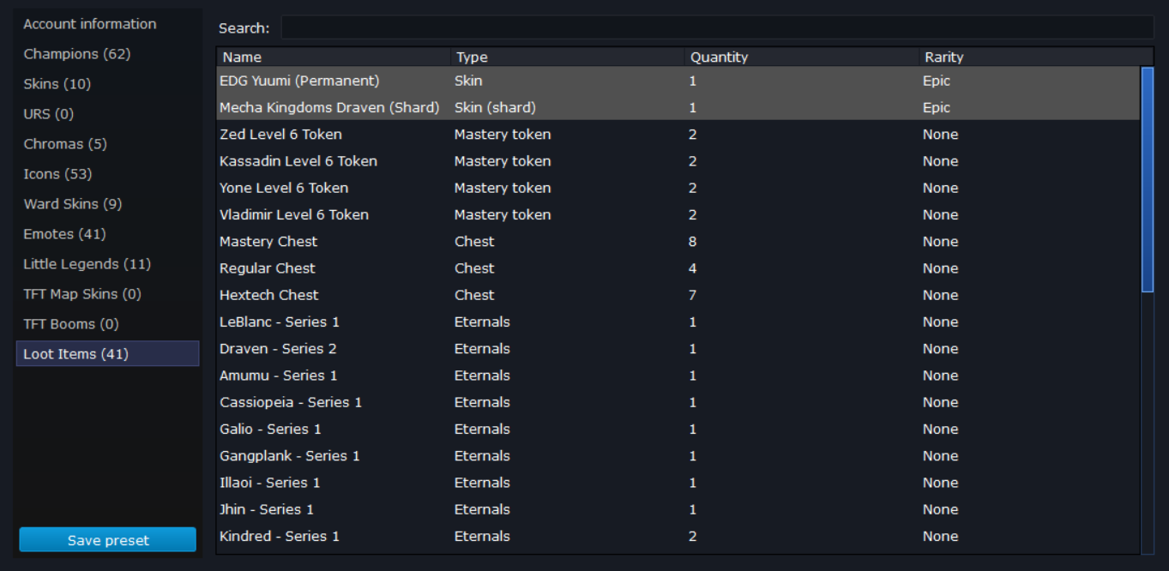The height and width of the screenshot is (571, 1169).
Task: Click Chest type in Hextech Chest row
Action: (x=474, y=295)
